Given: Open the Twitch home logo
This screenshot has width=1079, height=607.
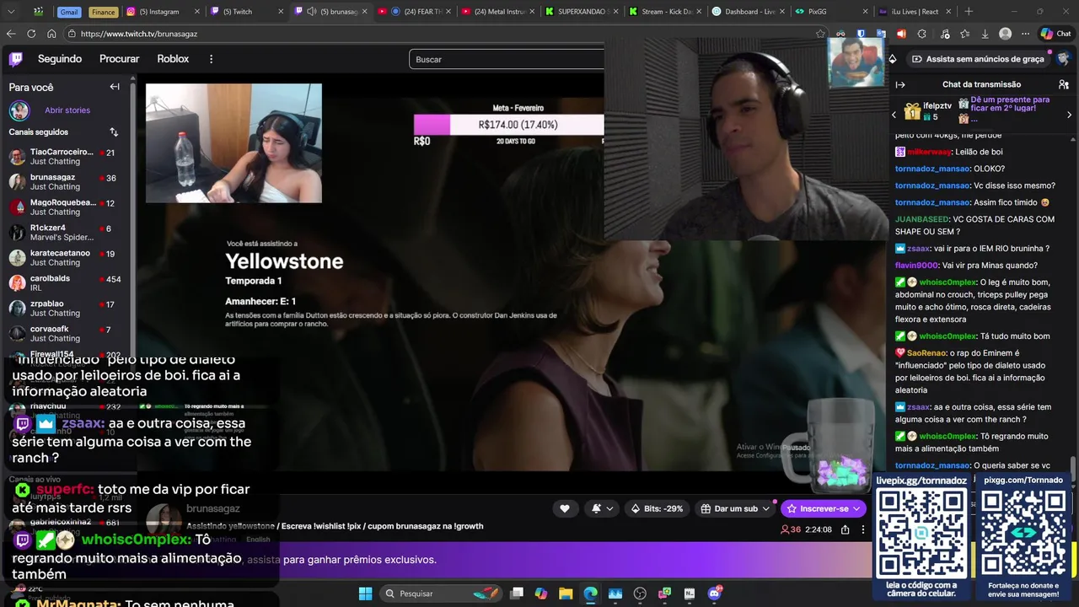Looking at the screenshot, I should click(16, 59).
